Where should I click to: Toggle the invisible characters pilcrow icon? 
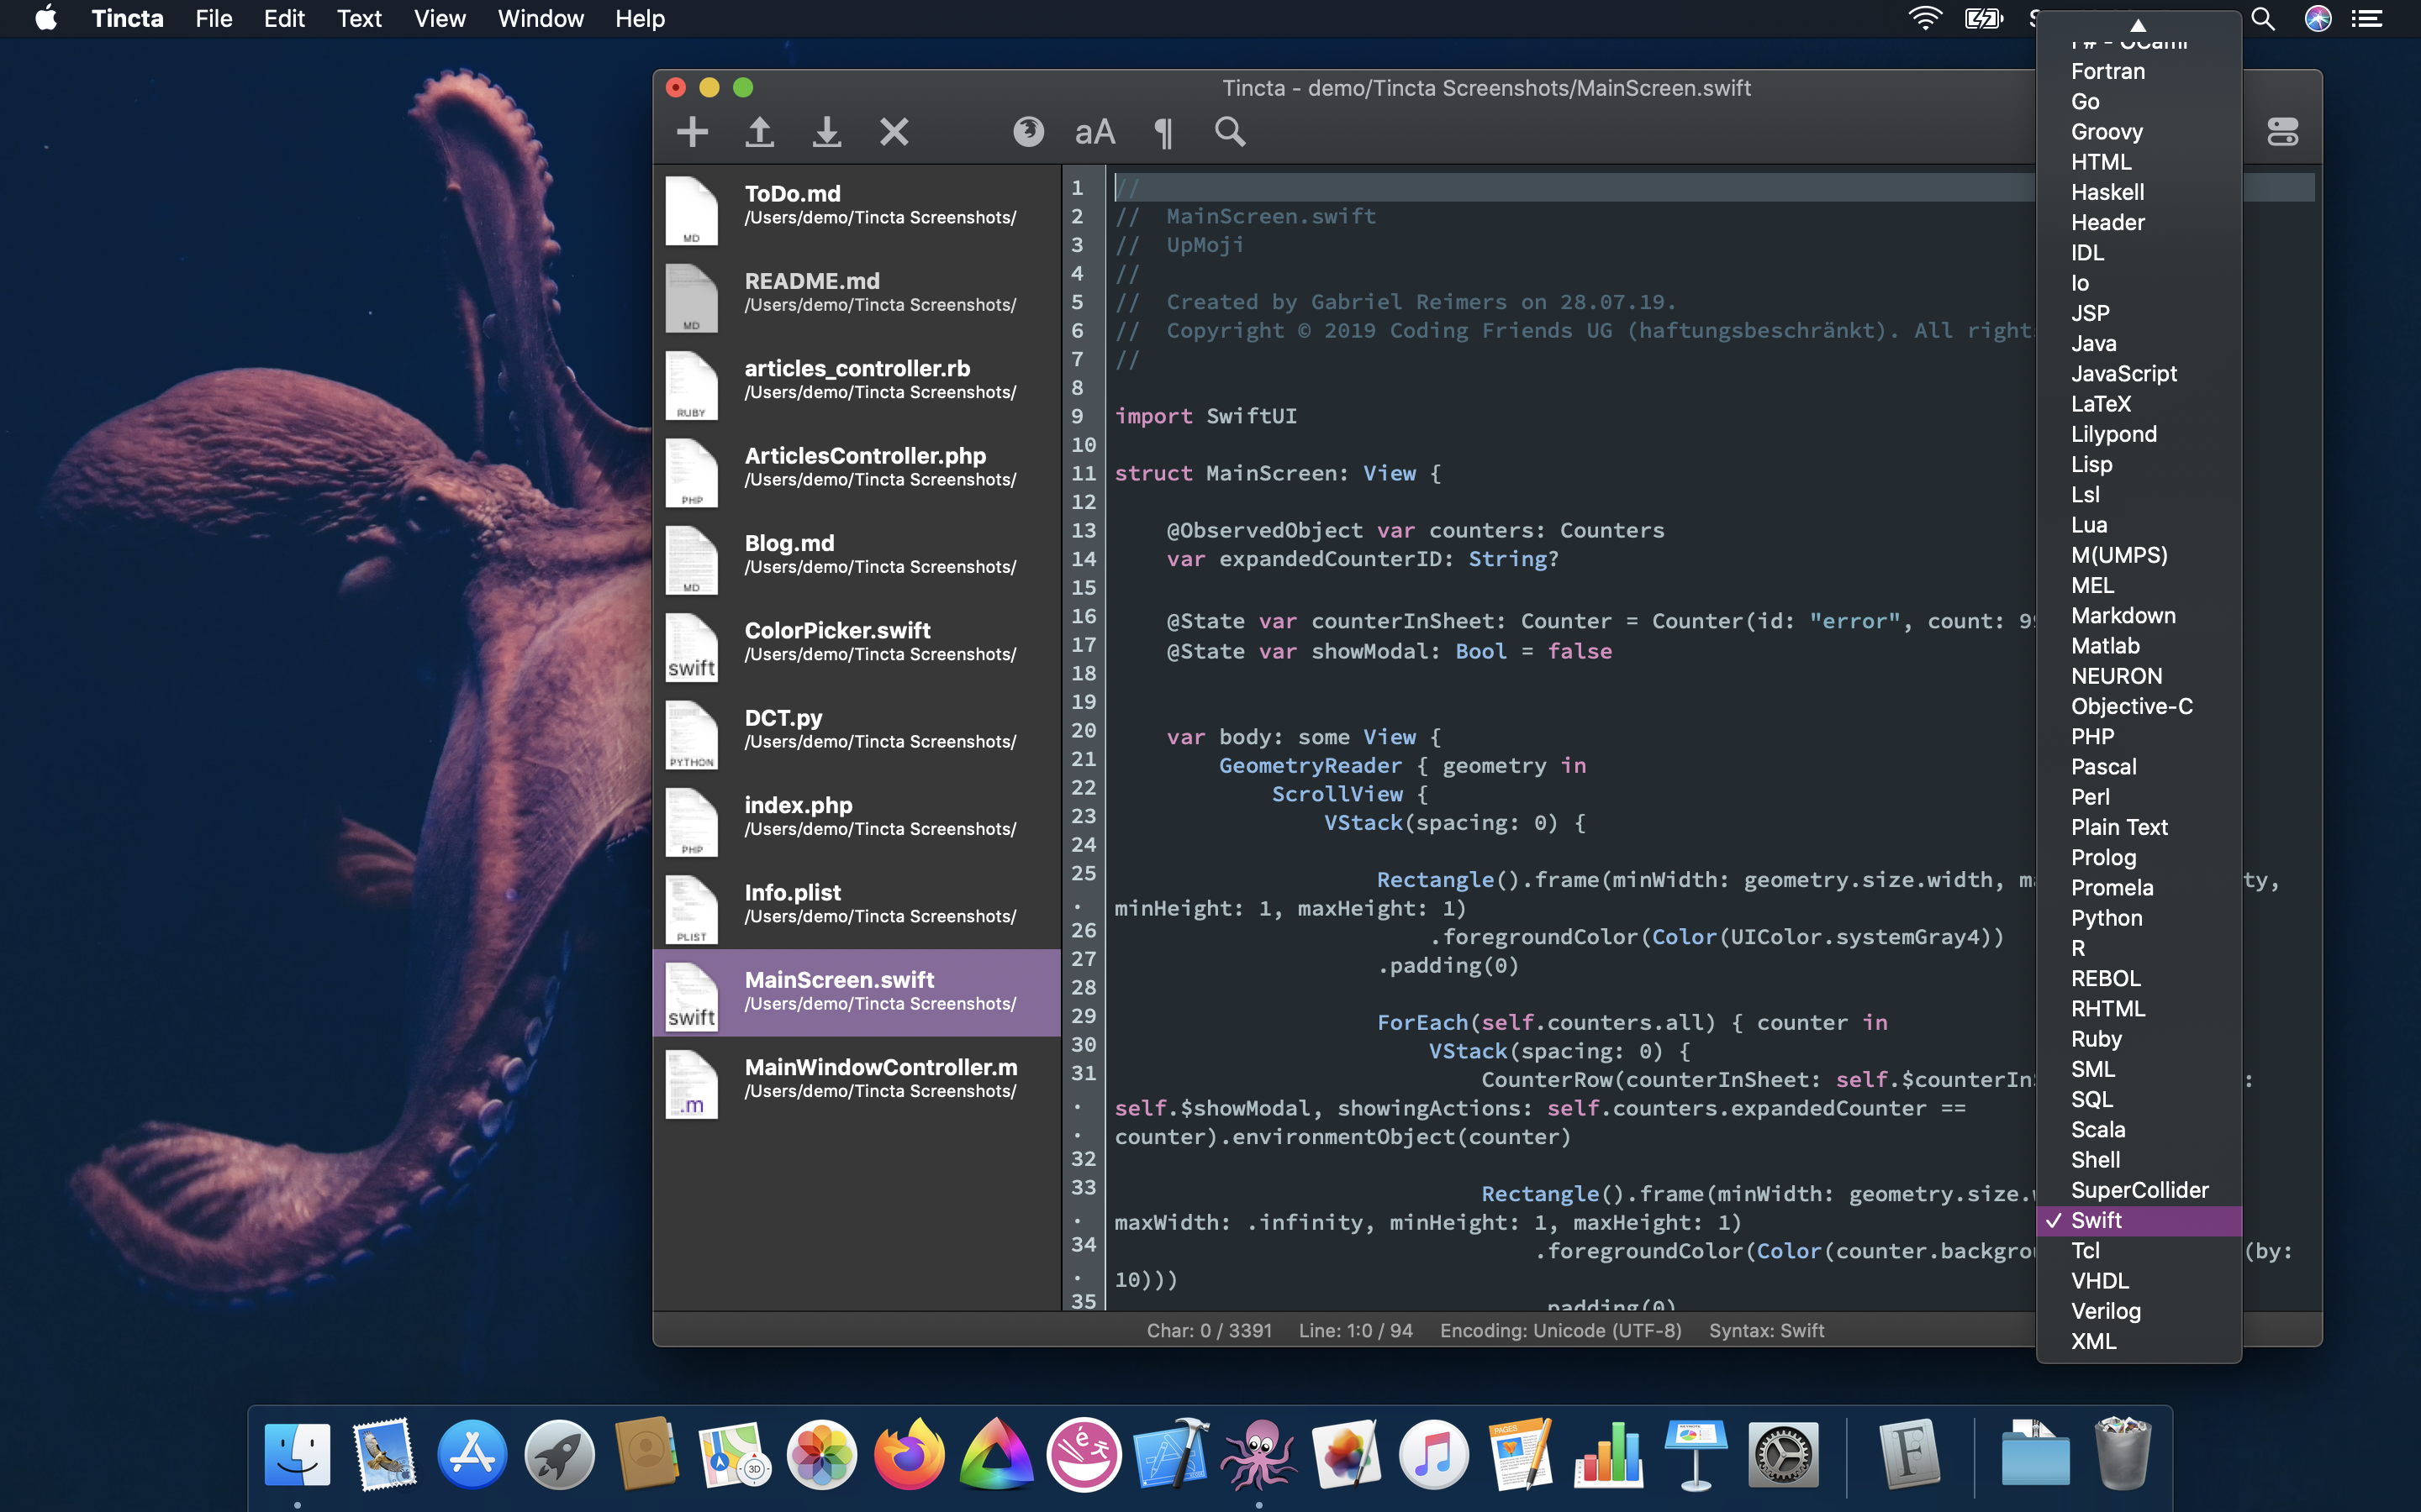tap(1163, 132)
